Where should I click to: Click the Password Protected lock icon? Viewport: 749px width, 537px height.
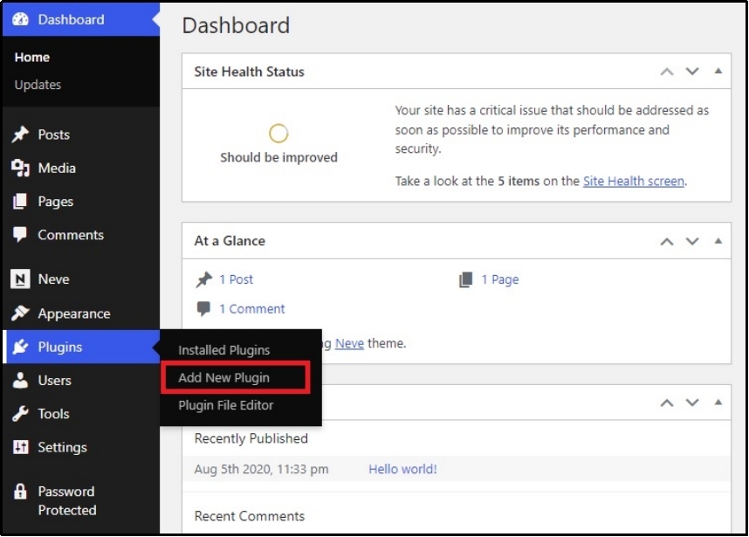pos(20,492)
